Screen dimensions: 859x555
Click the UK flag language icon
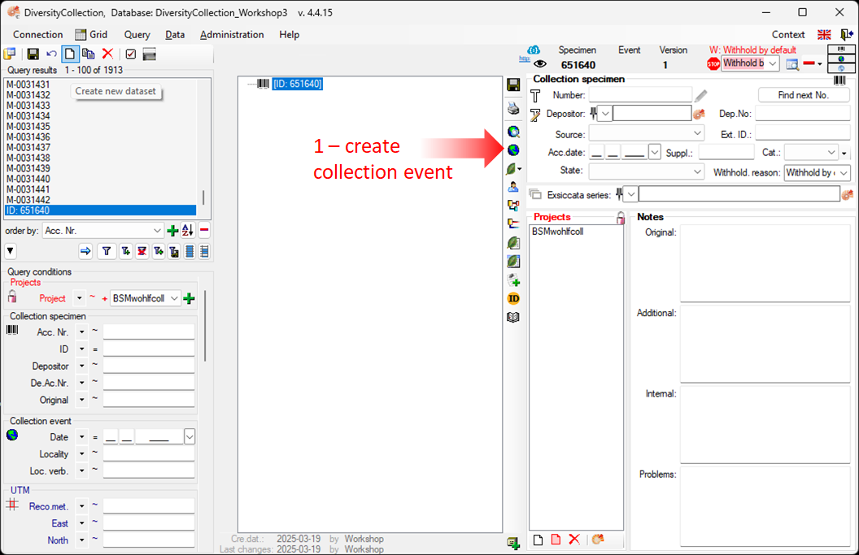click(x=824, y=34)
